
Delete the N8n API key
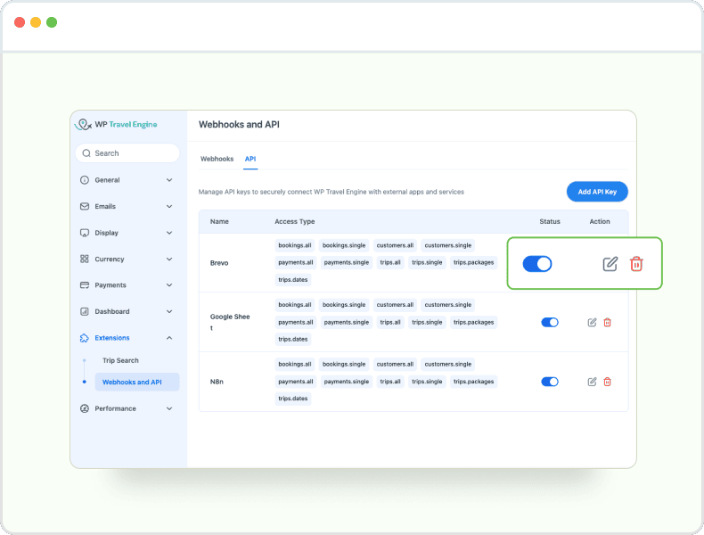[607, 382]
